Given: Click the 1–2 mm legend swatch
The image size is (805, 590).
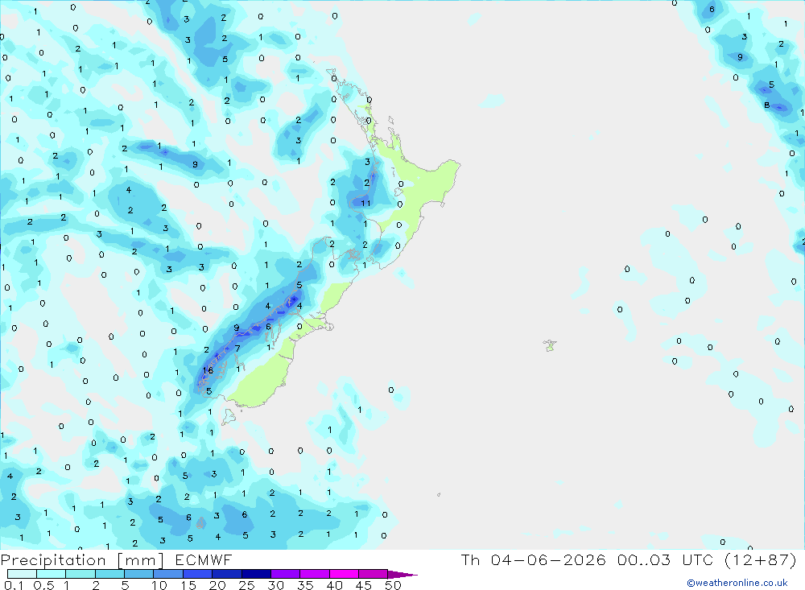Looking at the screenshot, I should point(80,574).
